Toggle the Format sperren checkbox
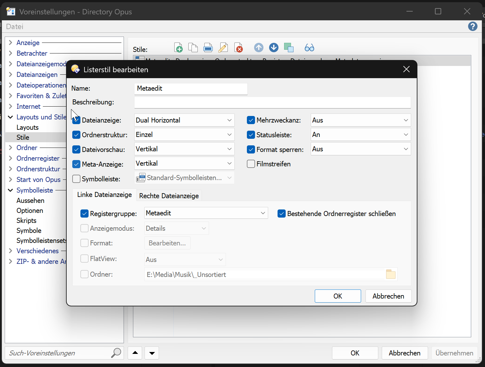485x367 pixels. point(251,149)
